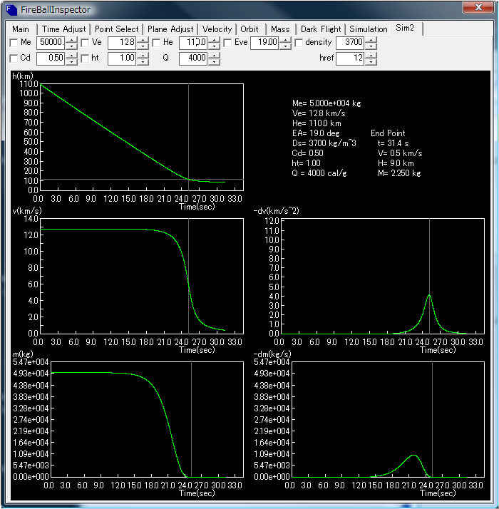
Task: Click the Me mass value field
Action: pos(50,43)
